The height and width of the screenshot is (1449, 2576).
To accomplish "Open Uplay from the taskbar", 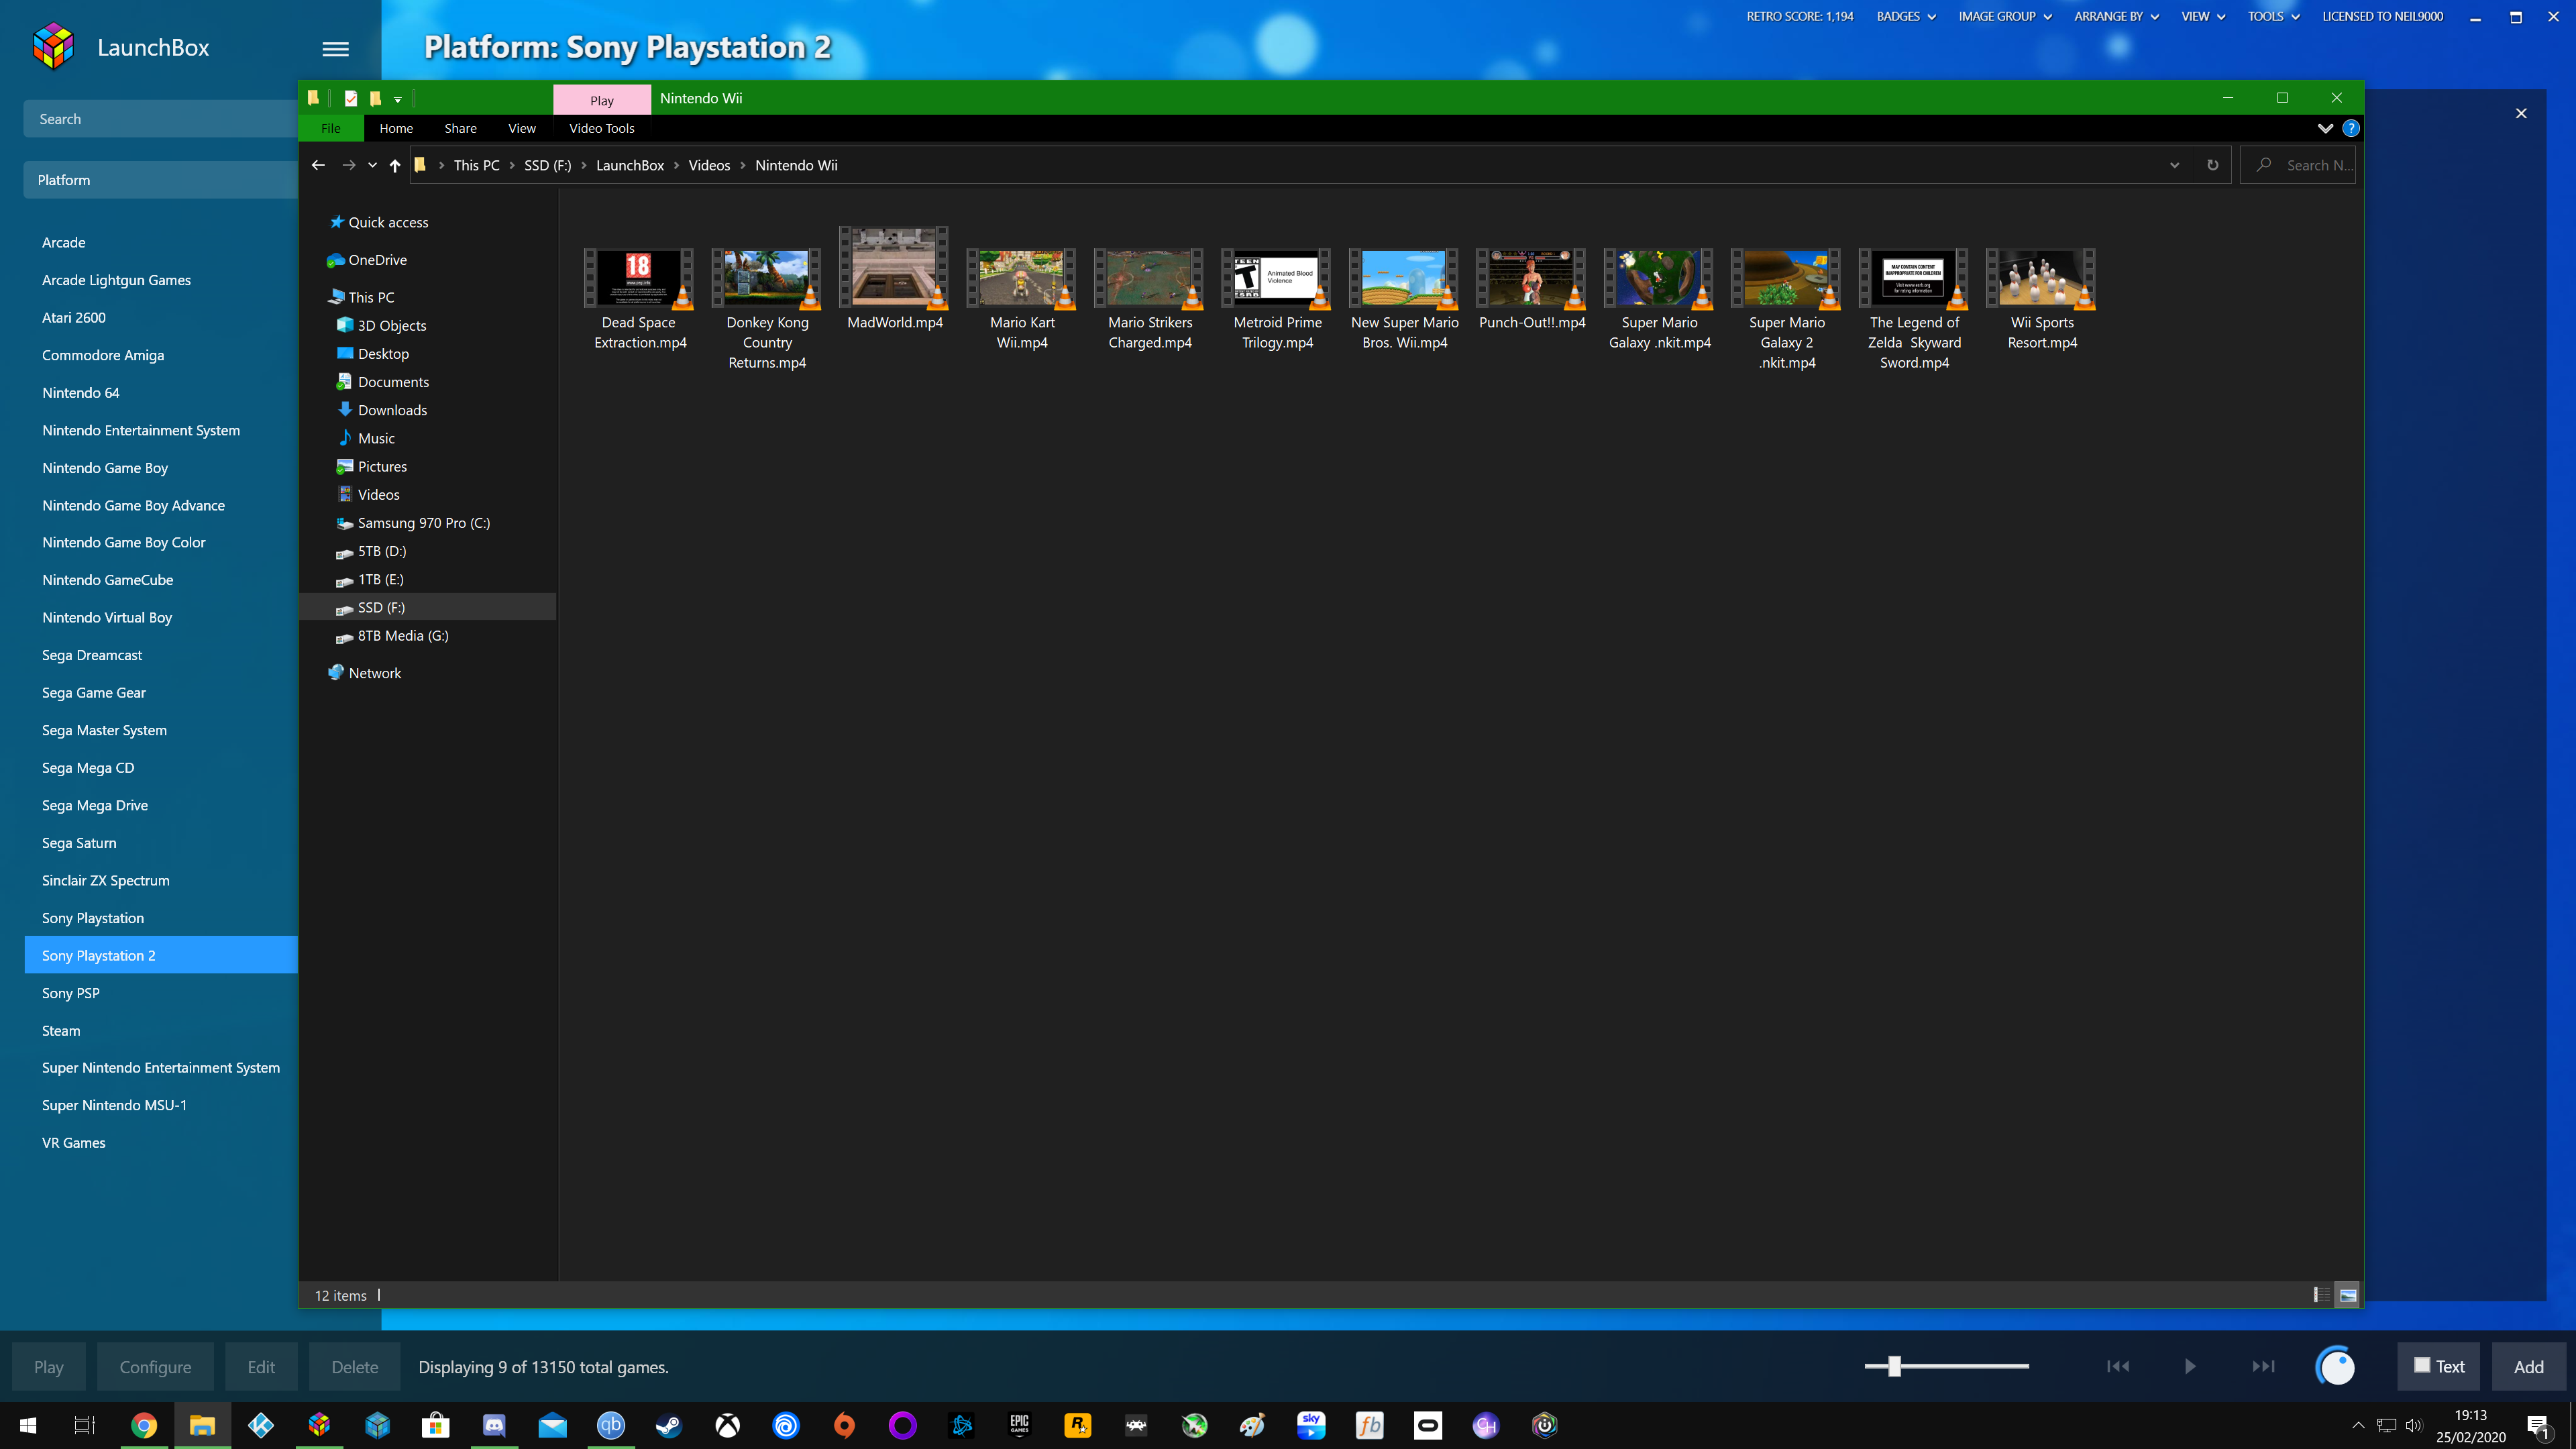I will (x=786, y=1425).
